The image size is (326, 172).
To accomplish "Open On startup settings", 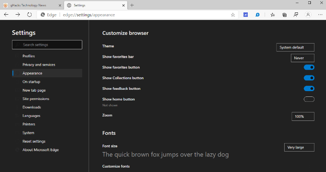I will tap(47, 82).
